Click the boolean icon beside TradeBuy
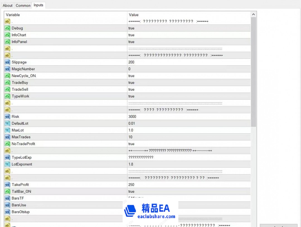 [x=8, y=83]
